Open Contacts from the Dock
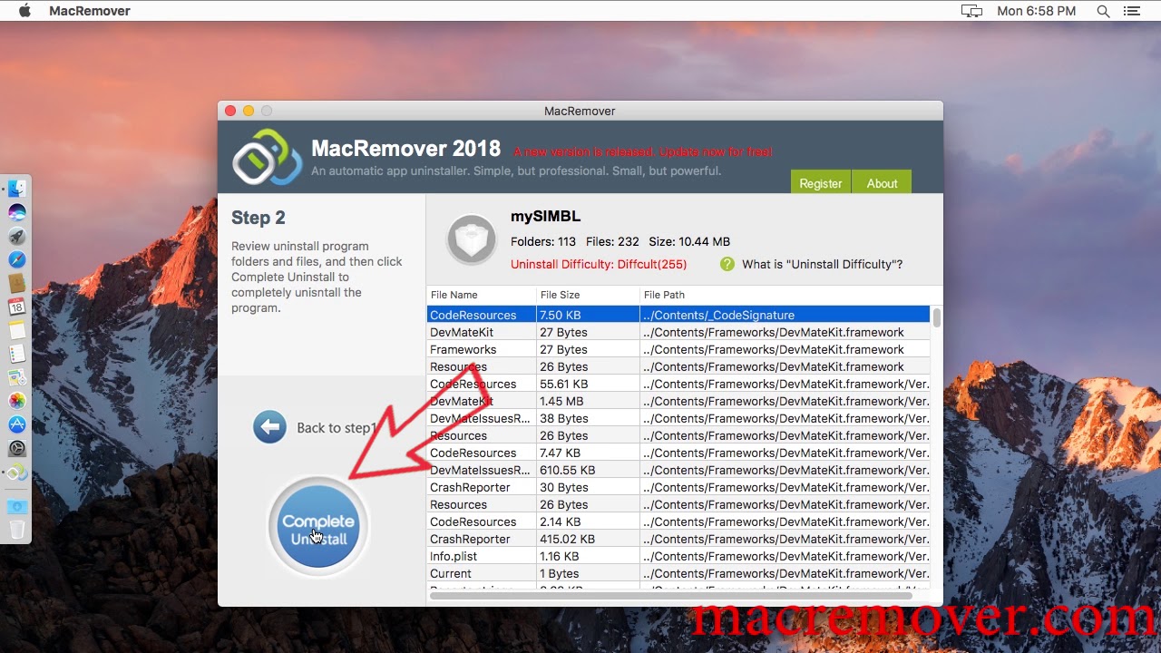This screenshot has height=653, width=1161. pos(17,283)
